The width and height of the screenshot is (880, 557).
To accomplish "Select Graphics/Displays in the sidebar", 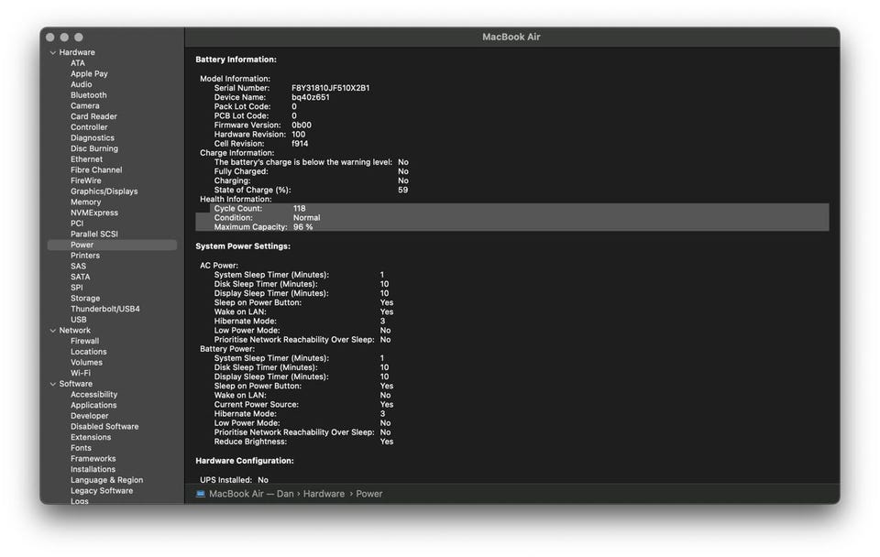I will pyautogui.click(x=104, y=191).
